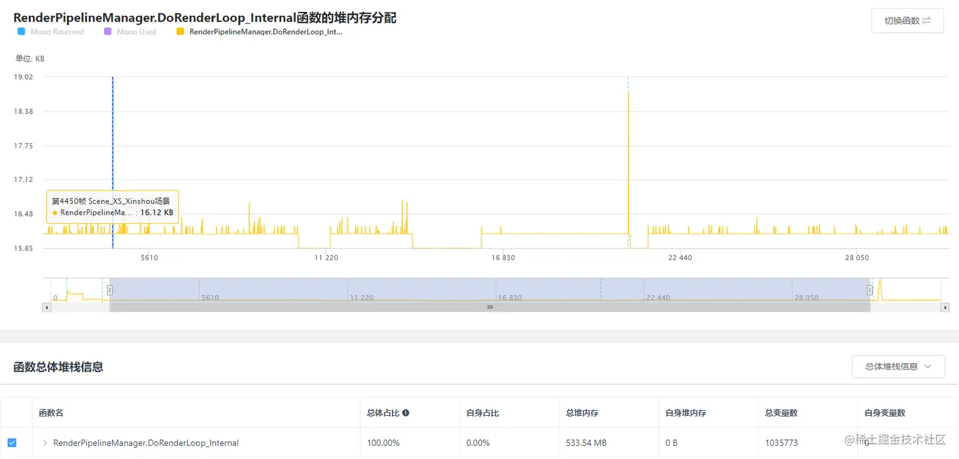The image size is (959, 459).
Task: Click the blue Mono Reserved legend swatch
Action: (20, 32)
